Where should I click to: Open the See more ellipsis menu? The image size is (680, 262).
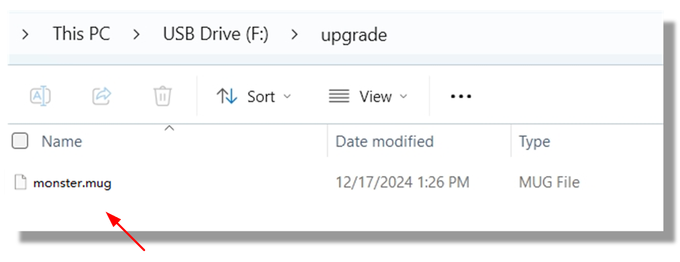tap(461, 96)
